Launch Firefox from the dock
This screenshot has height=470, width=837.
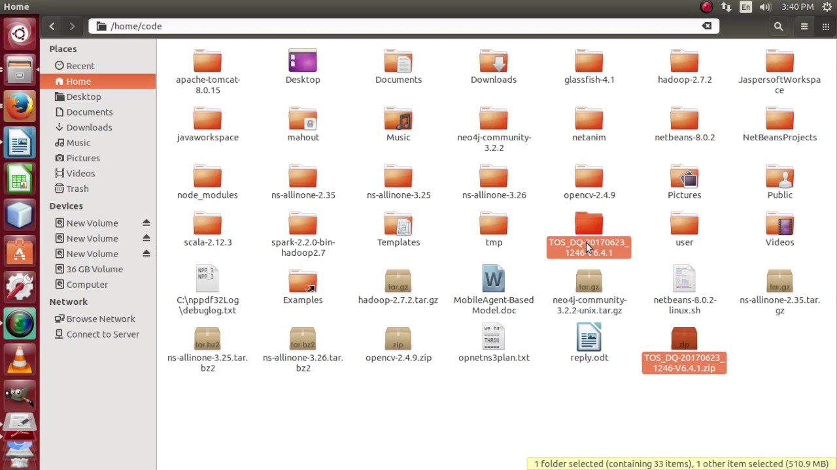point(20,105)
